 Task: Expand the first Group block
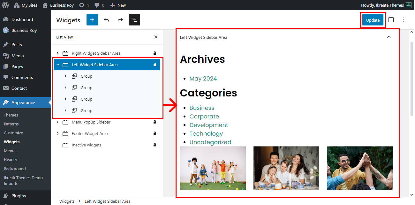pos(65,76)
